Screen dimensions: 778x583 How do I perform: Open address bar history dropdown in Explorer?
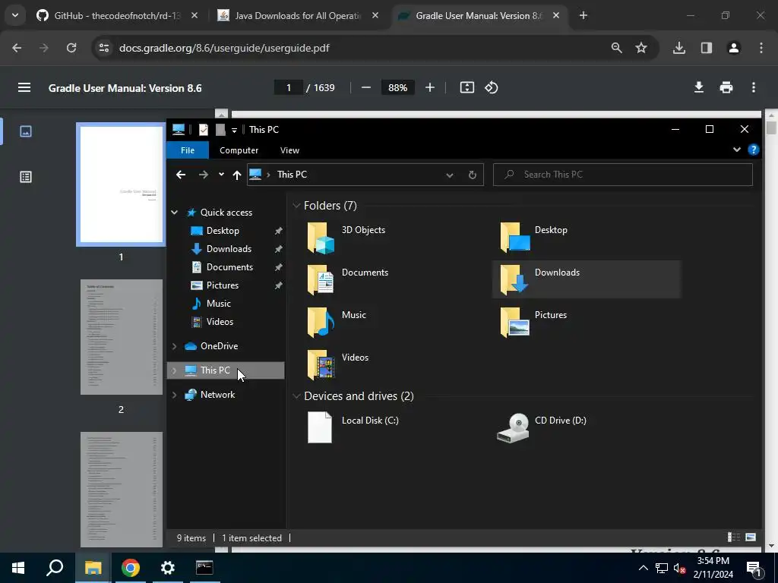(x=449, y=175)
